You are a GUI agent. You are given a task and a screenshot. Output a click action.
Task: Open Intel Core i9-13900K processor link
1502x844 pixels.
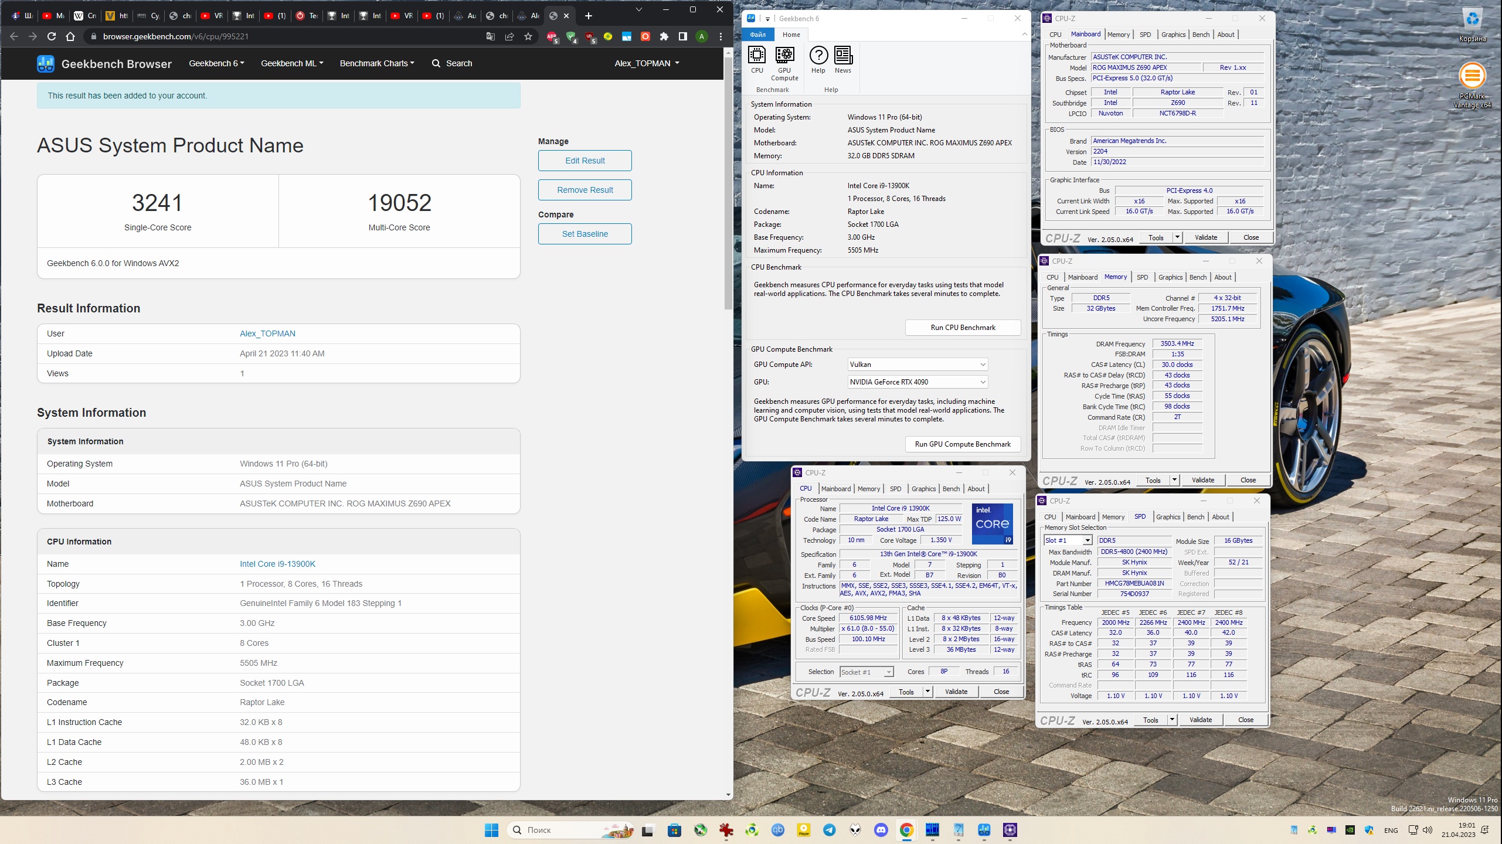coord(277,564)
